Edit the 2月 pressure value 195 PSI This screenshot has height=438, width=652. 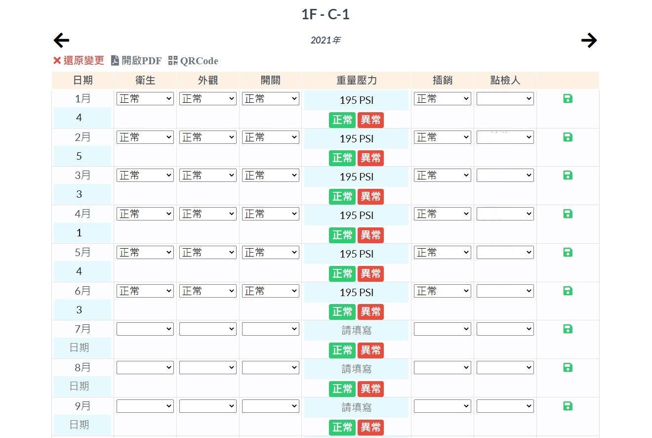(356, 139)
